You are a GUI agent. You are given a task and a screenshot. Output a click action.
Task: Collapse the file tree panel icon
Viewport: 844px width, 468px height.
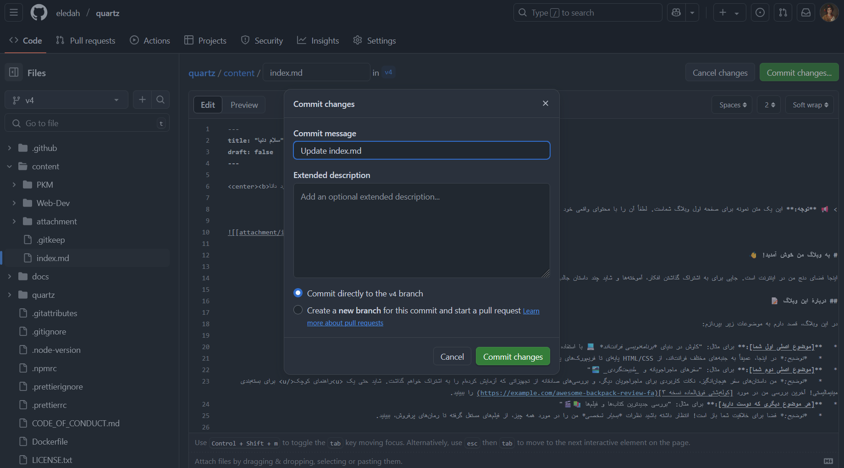point(14,72)
